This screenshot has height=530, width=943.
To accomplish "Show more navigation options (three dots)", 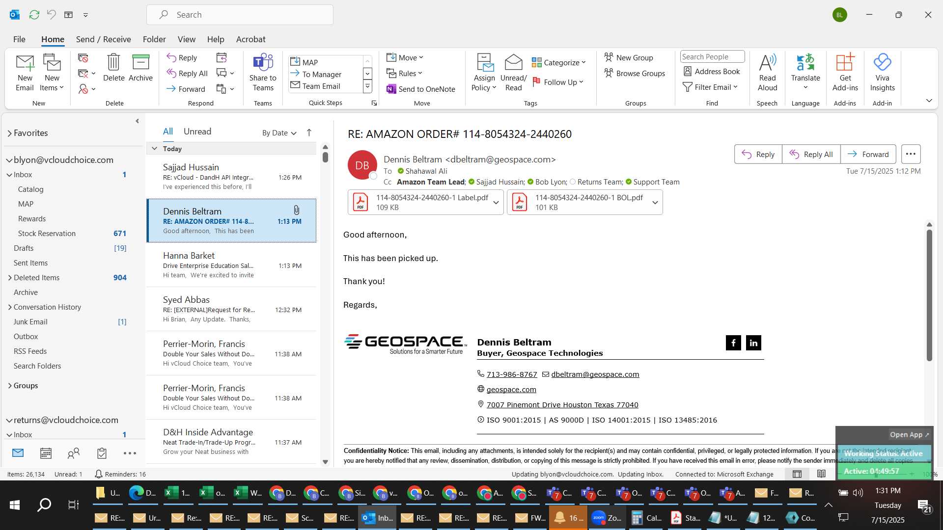I will click(130, 453).
